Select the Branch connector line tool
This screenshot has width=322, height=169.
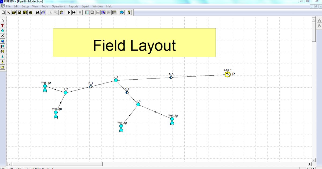[3, 36]
